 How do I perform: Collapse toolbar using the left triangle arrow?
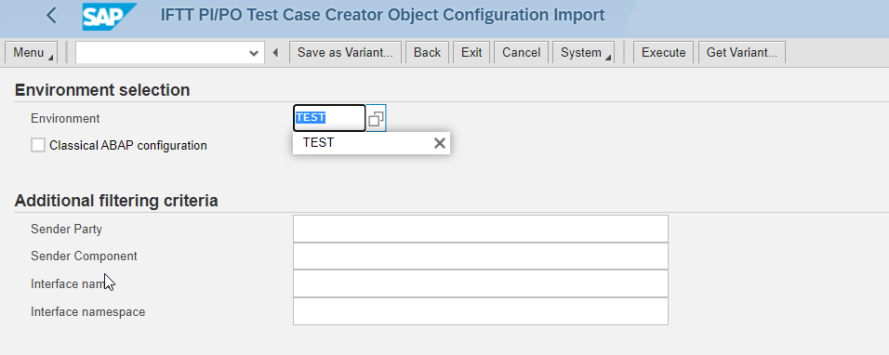pos(275,53)
